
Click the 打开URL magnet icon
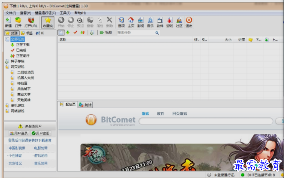coord(31,22)
